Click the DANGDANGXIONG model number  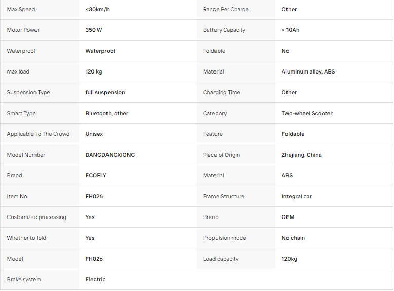pyautogui.click(x=110, y=155)
